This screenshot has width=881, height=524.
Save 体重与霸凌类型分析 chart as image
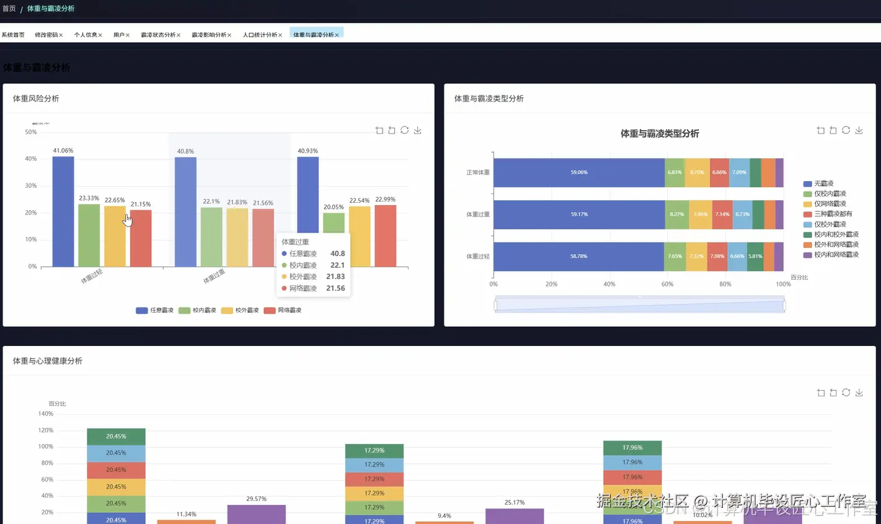coord(859,130)
